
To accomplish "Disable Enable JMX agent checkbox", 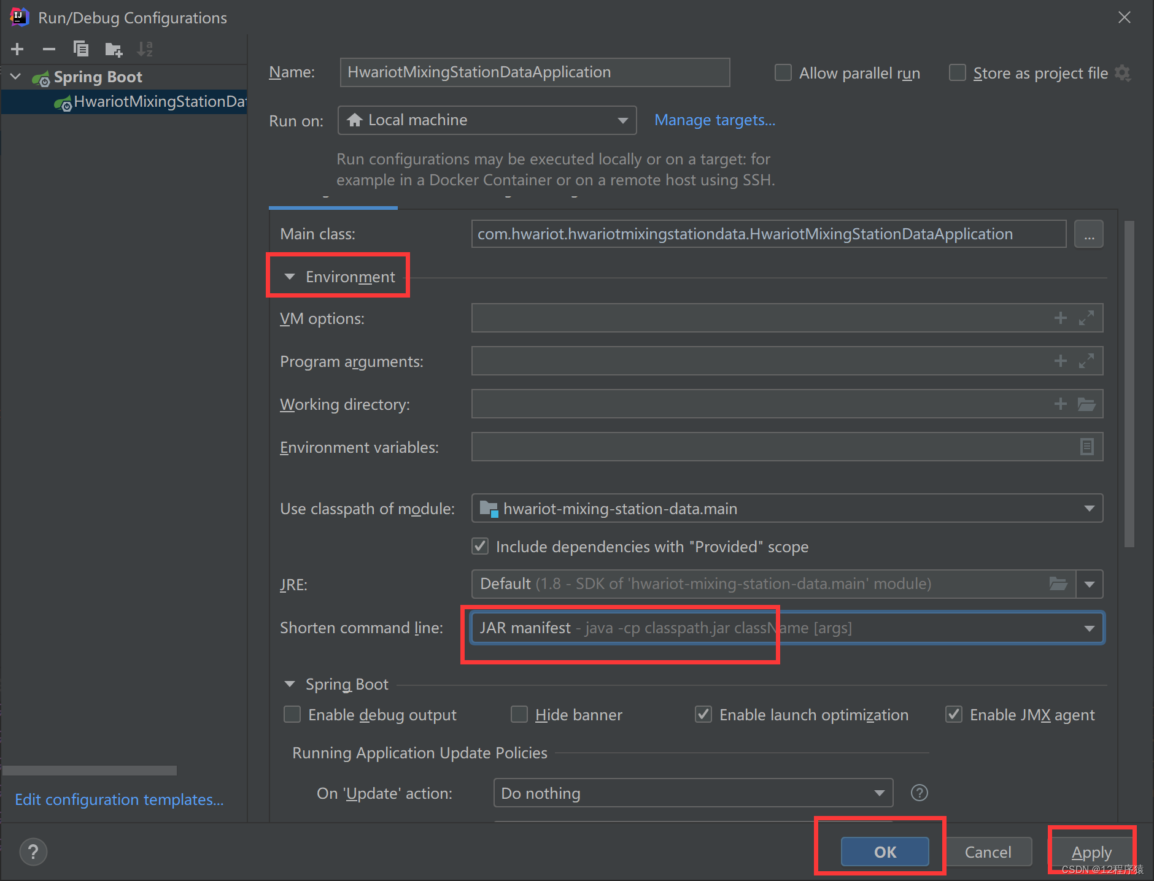I will tap(954, 714).
